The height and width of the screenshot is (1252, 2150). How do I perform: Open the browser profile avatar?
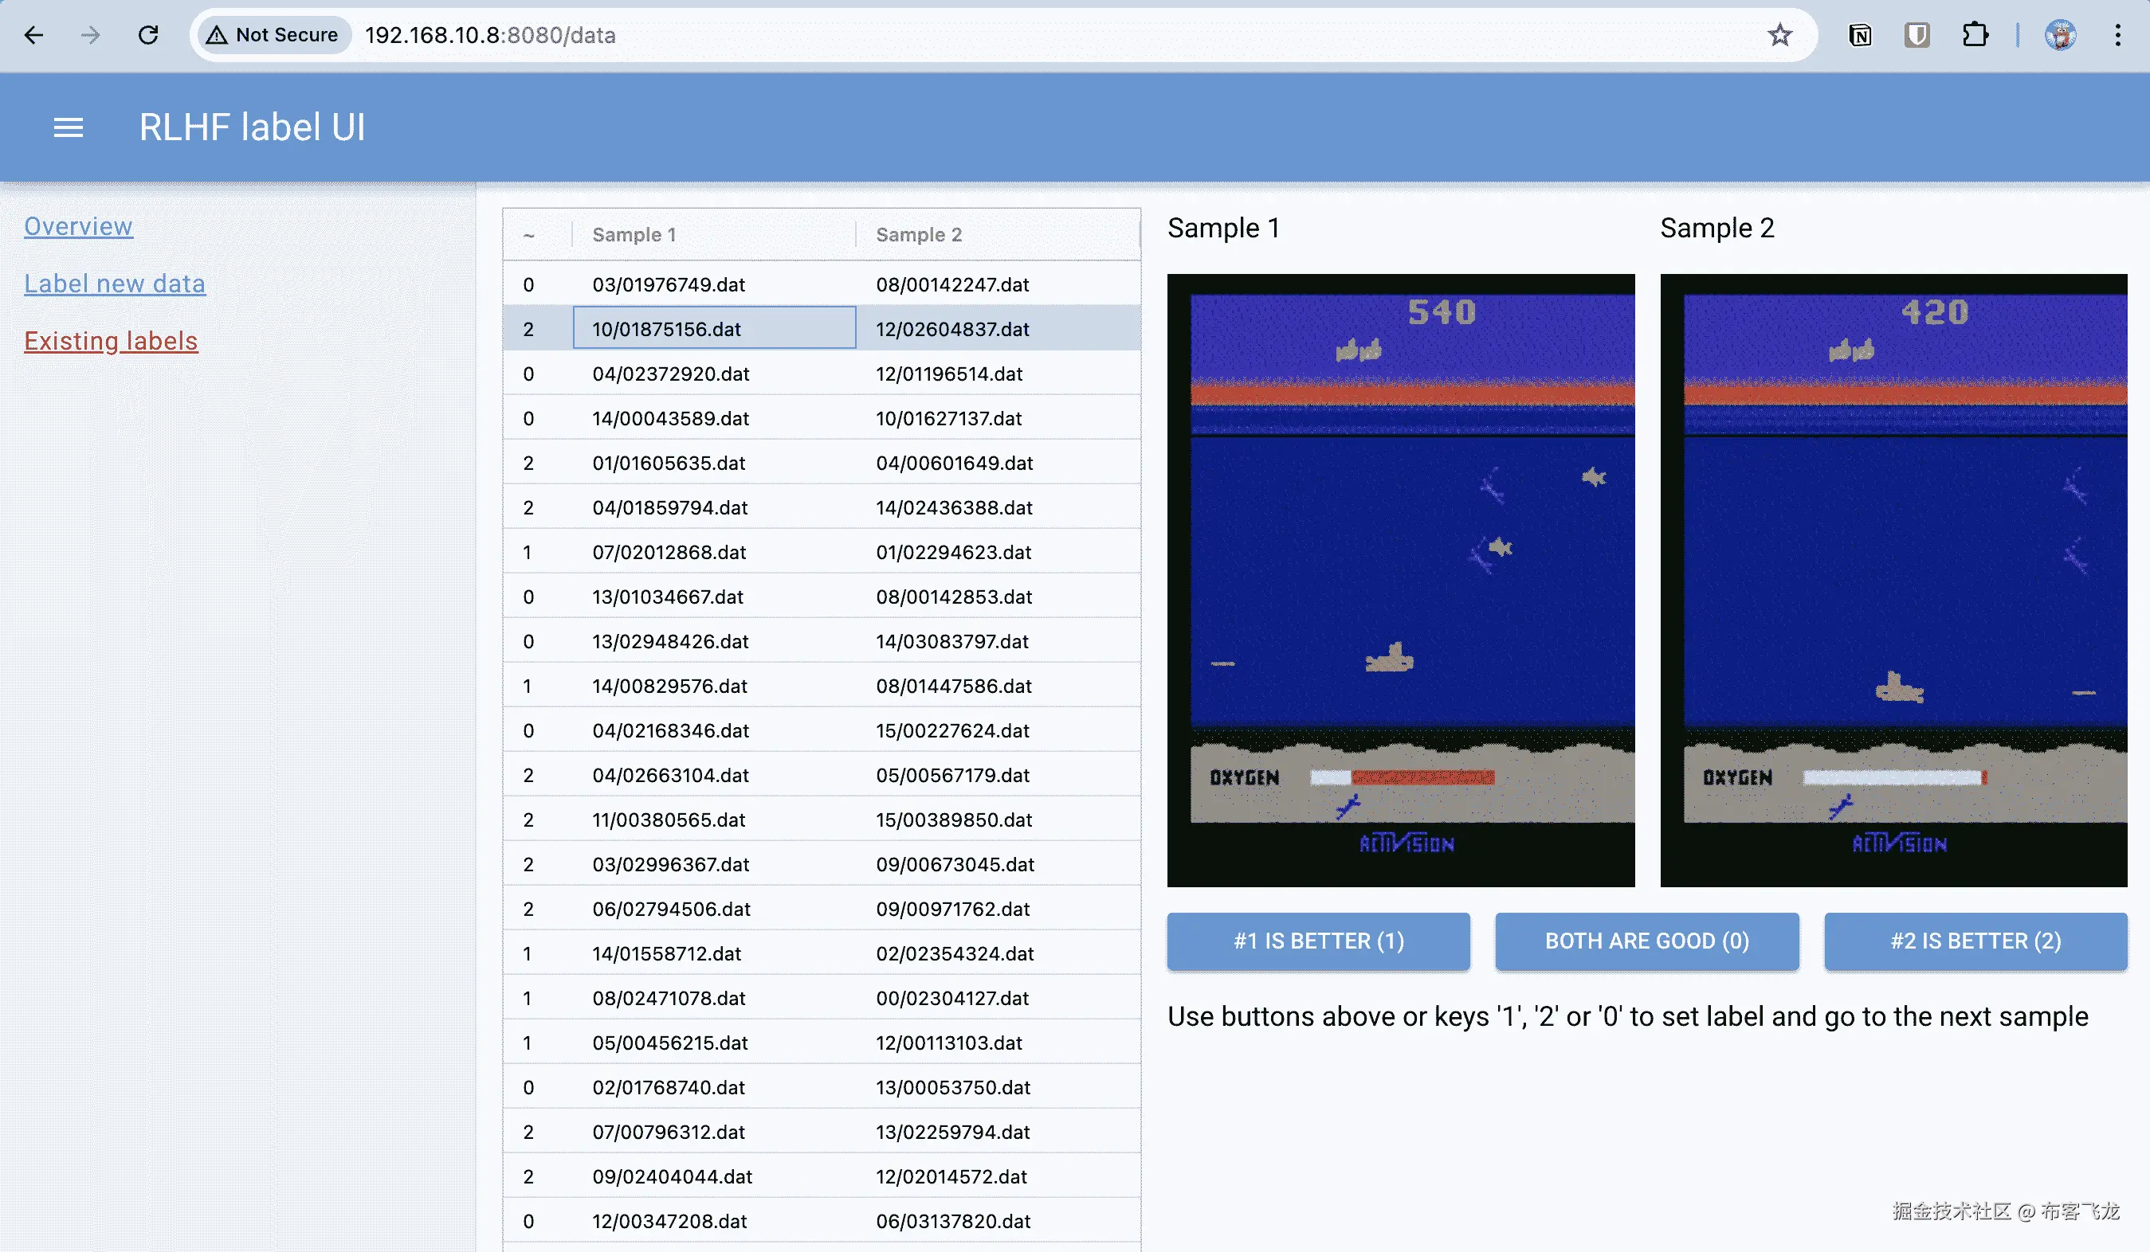2060,35
